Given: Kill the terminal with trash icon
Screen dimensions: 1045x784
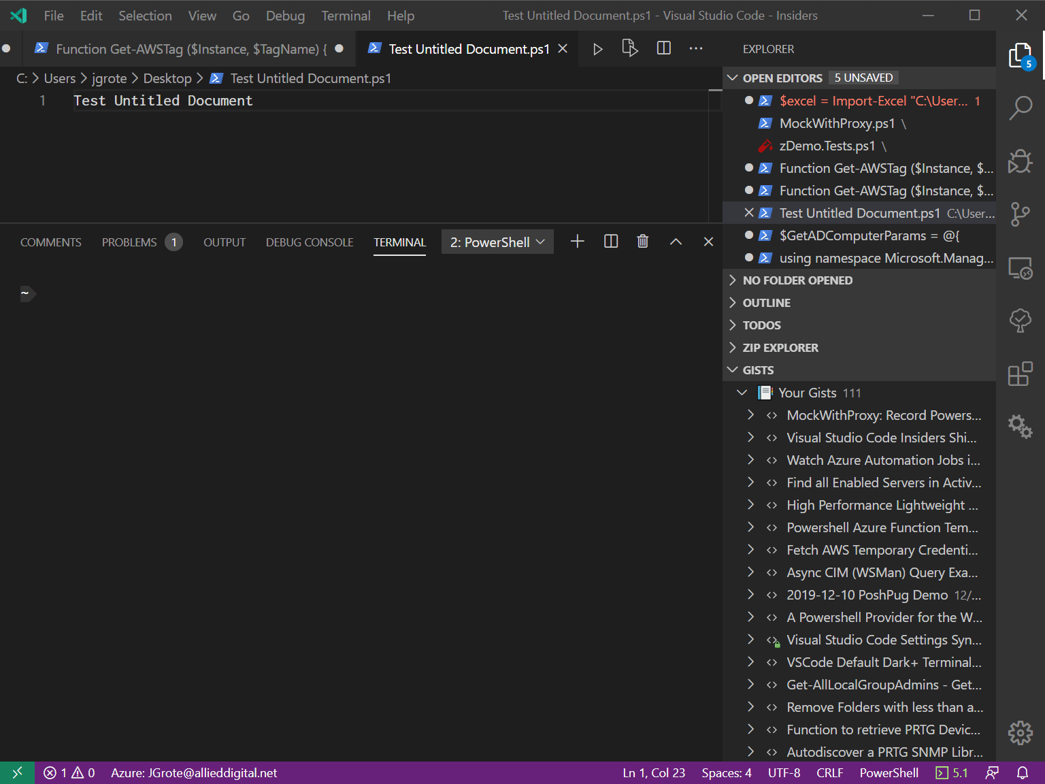Looking at the screenshot, I should pyautogui.click(x=642, y=242).
